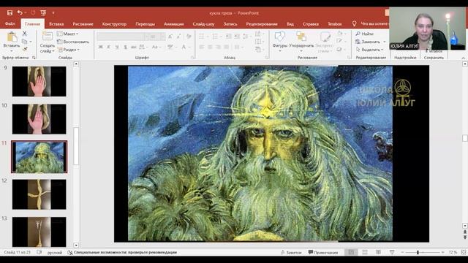Open the Шрифт font dialog launcher
This screenshot has height=263, width=468.
192,58
